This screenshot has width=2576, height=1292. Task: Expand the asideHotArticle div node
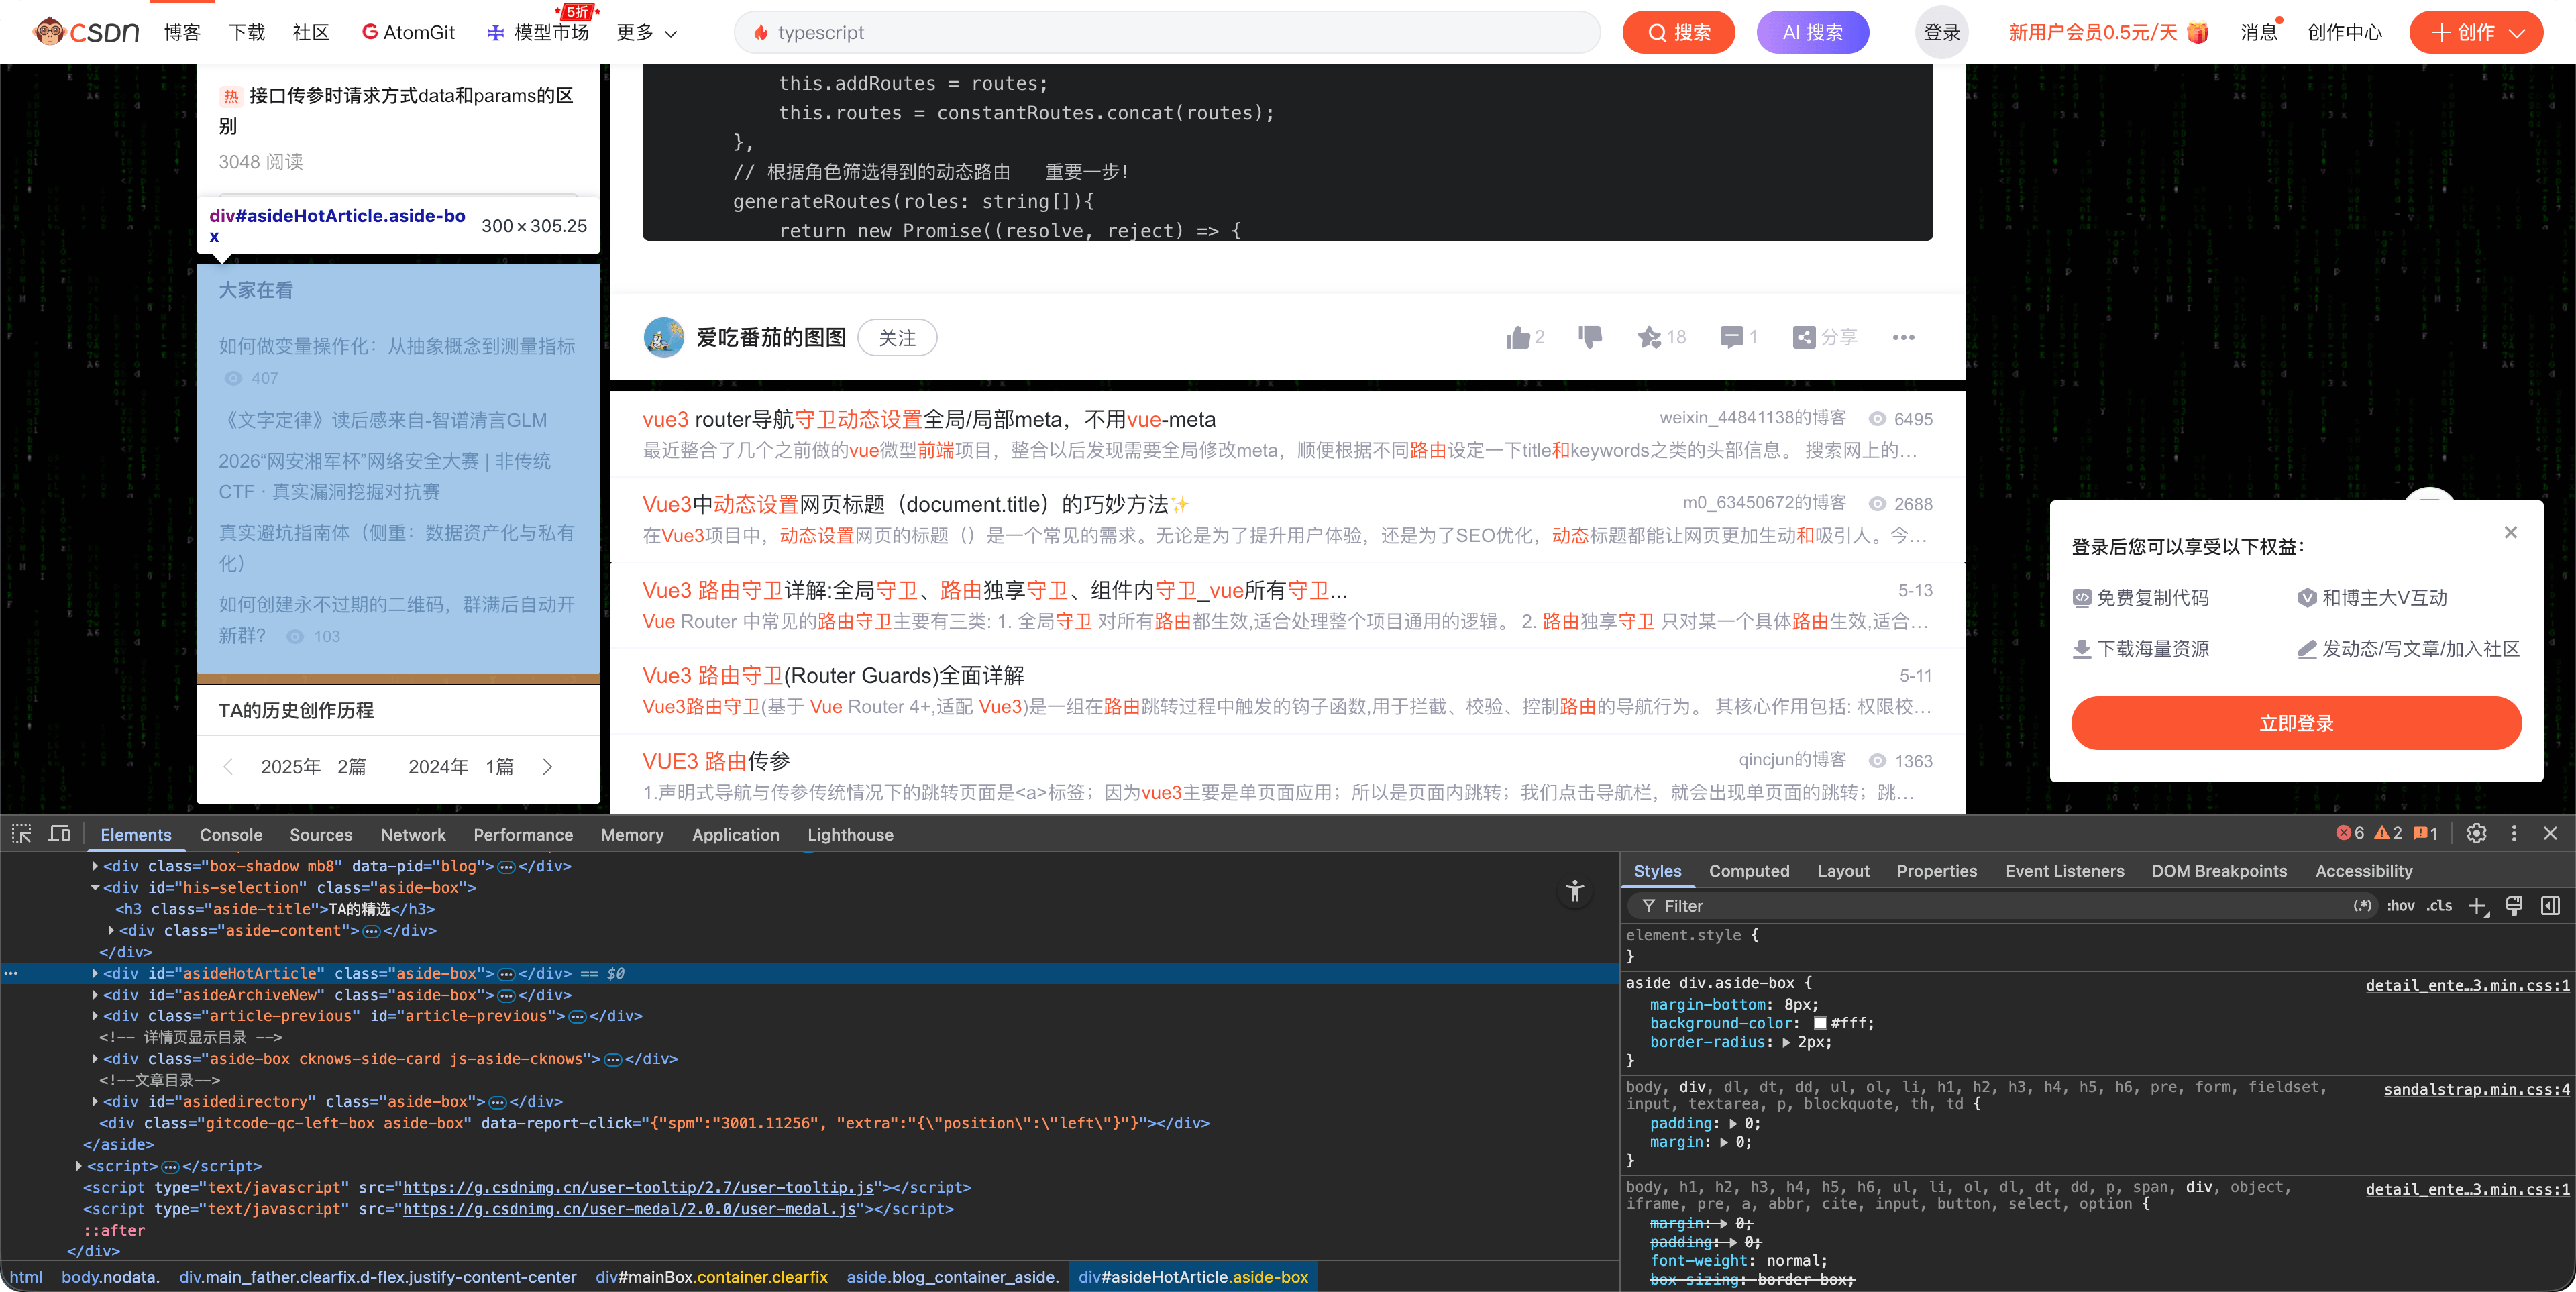(95, 973)
